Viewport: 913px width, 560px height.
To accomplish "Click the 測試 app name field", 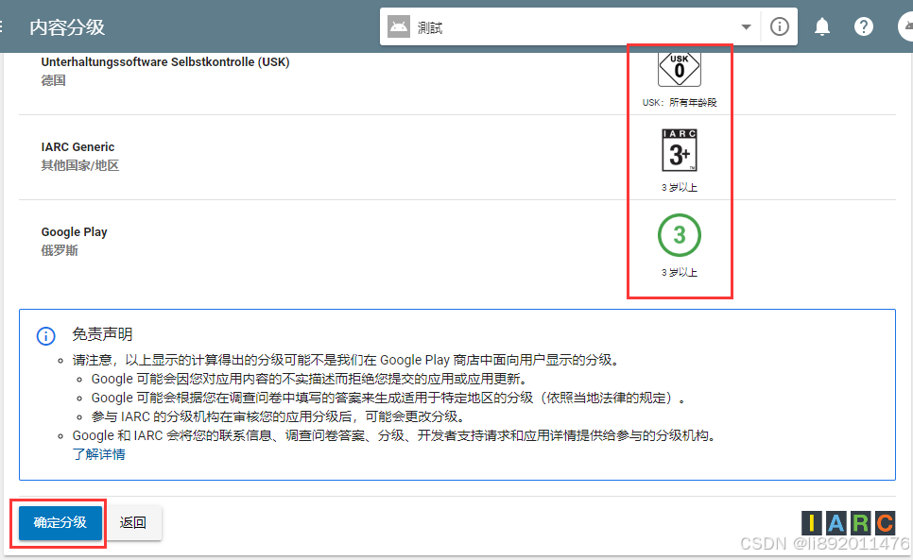I will coord(570,26).
